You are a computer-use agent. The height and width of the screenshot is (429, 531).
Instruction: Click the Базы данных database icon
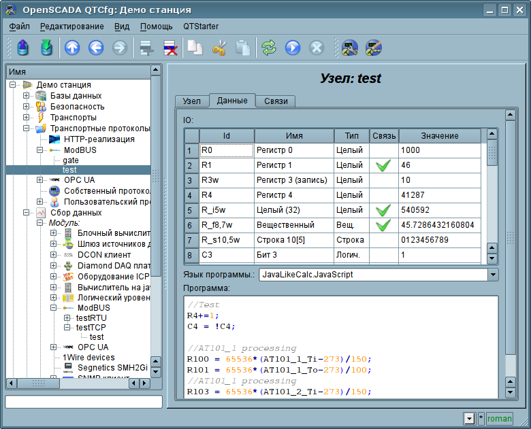pyautogui.click(x=41, y=96)
